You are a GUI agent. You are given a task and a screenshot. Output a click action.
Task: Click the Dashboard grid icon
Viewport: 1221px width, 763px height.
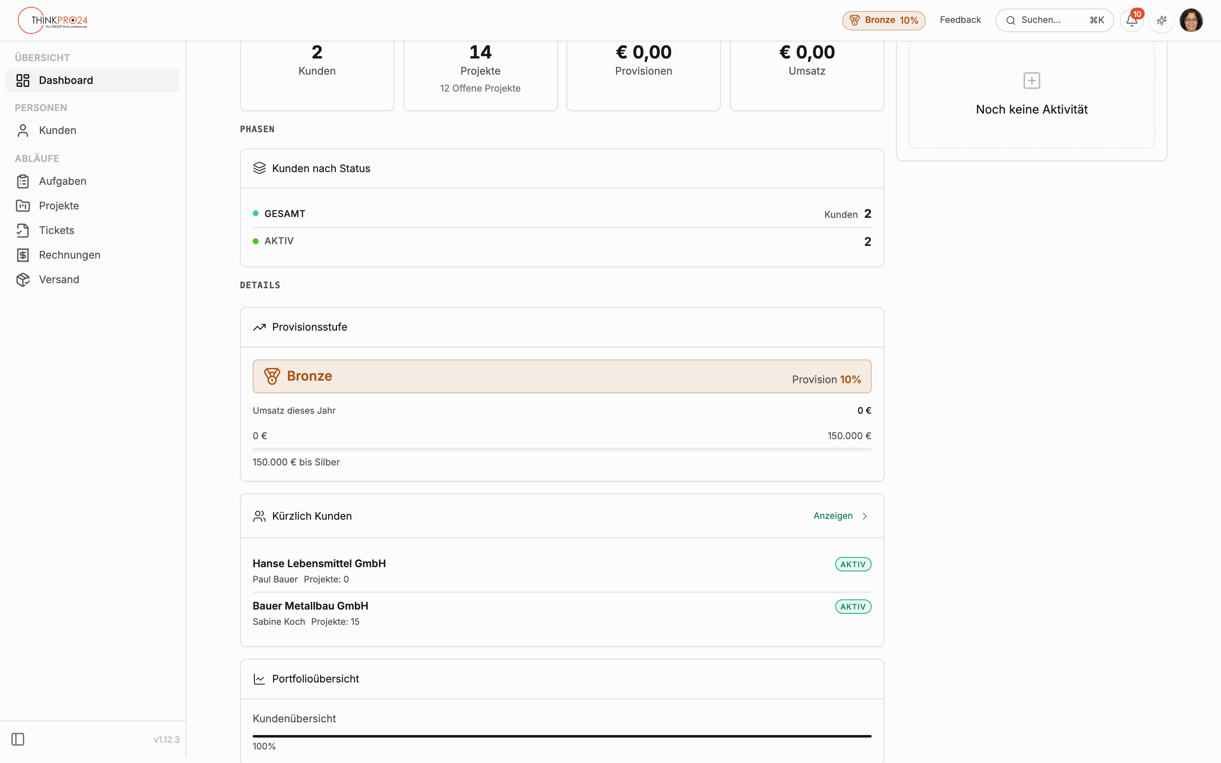pyautogui.click(x=23, y=80)
